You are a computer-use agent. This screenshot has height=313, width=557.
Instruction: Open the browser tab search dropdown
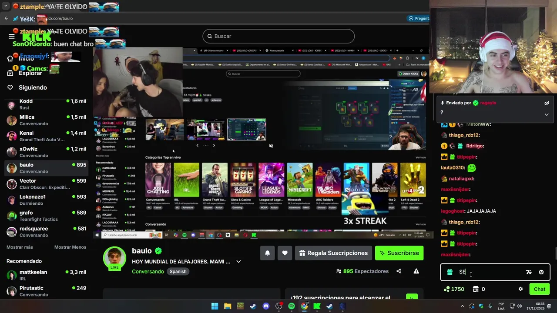tap(6, 6)
